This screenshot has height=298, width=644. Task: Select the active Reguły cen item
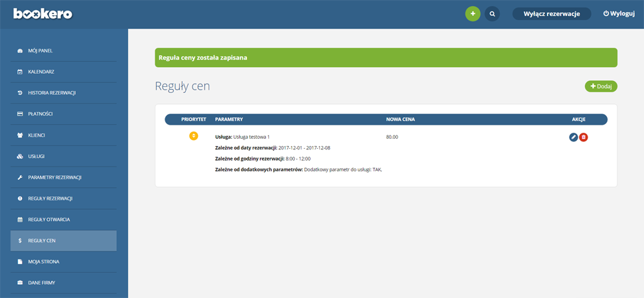point(64,240)
